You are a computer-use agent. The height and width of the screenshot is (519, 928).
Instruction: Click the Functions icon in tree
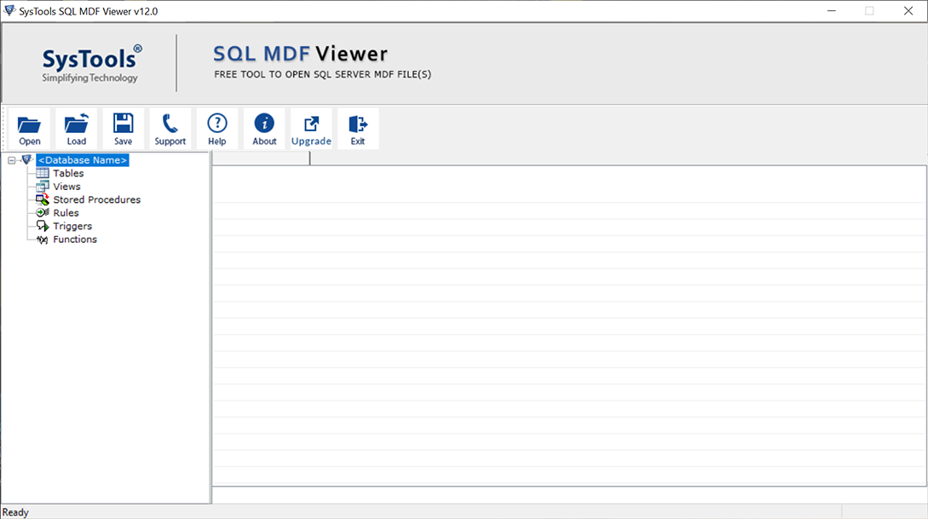coord(43,239)
